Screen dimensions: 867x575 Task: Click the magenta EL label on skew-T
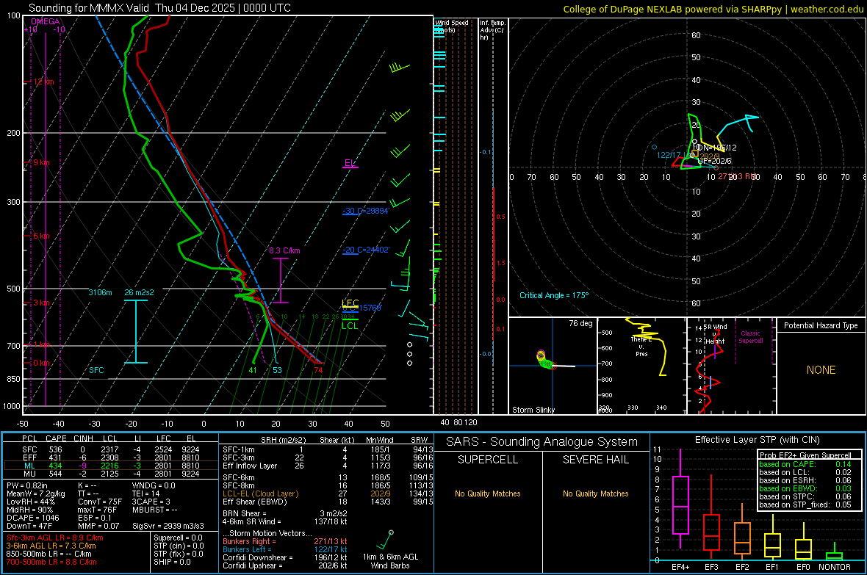pyautogui.click(x=350, y=163)
